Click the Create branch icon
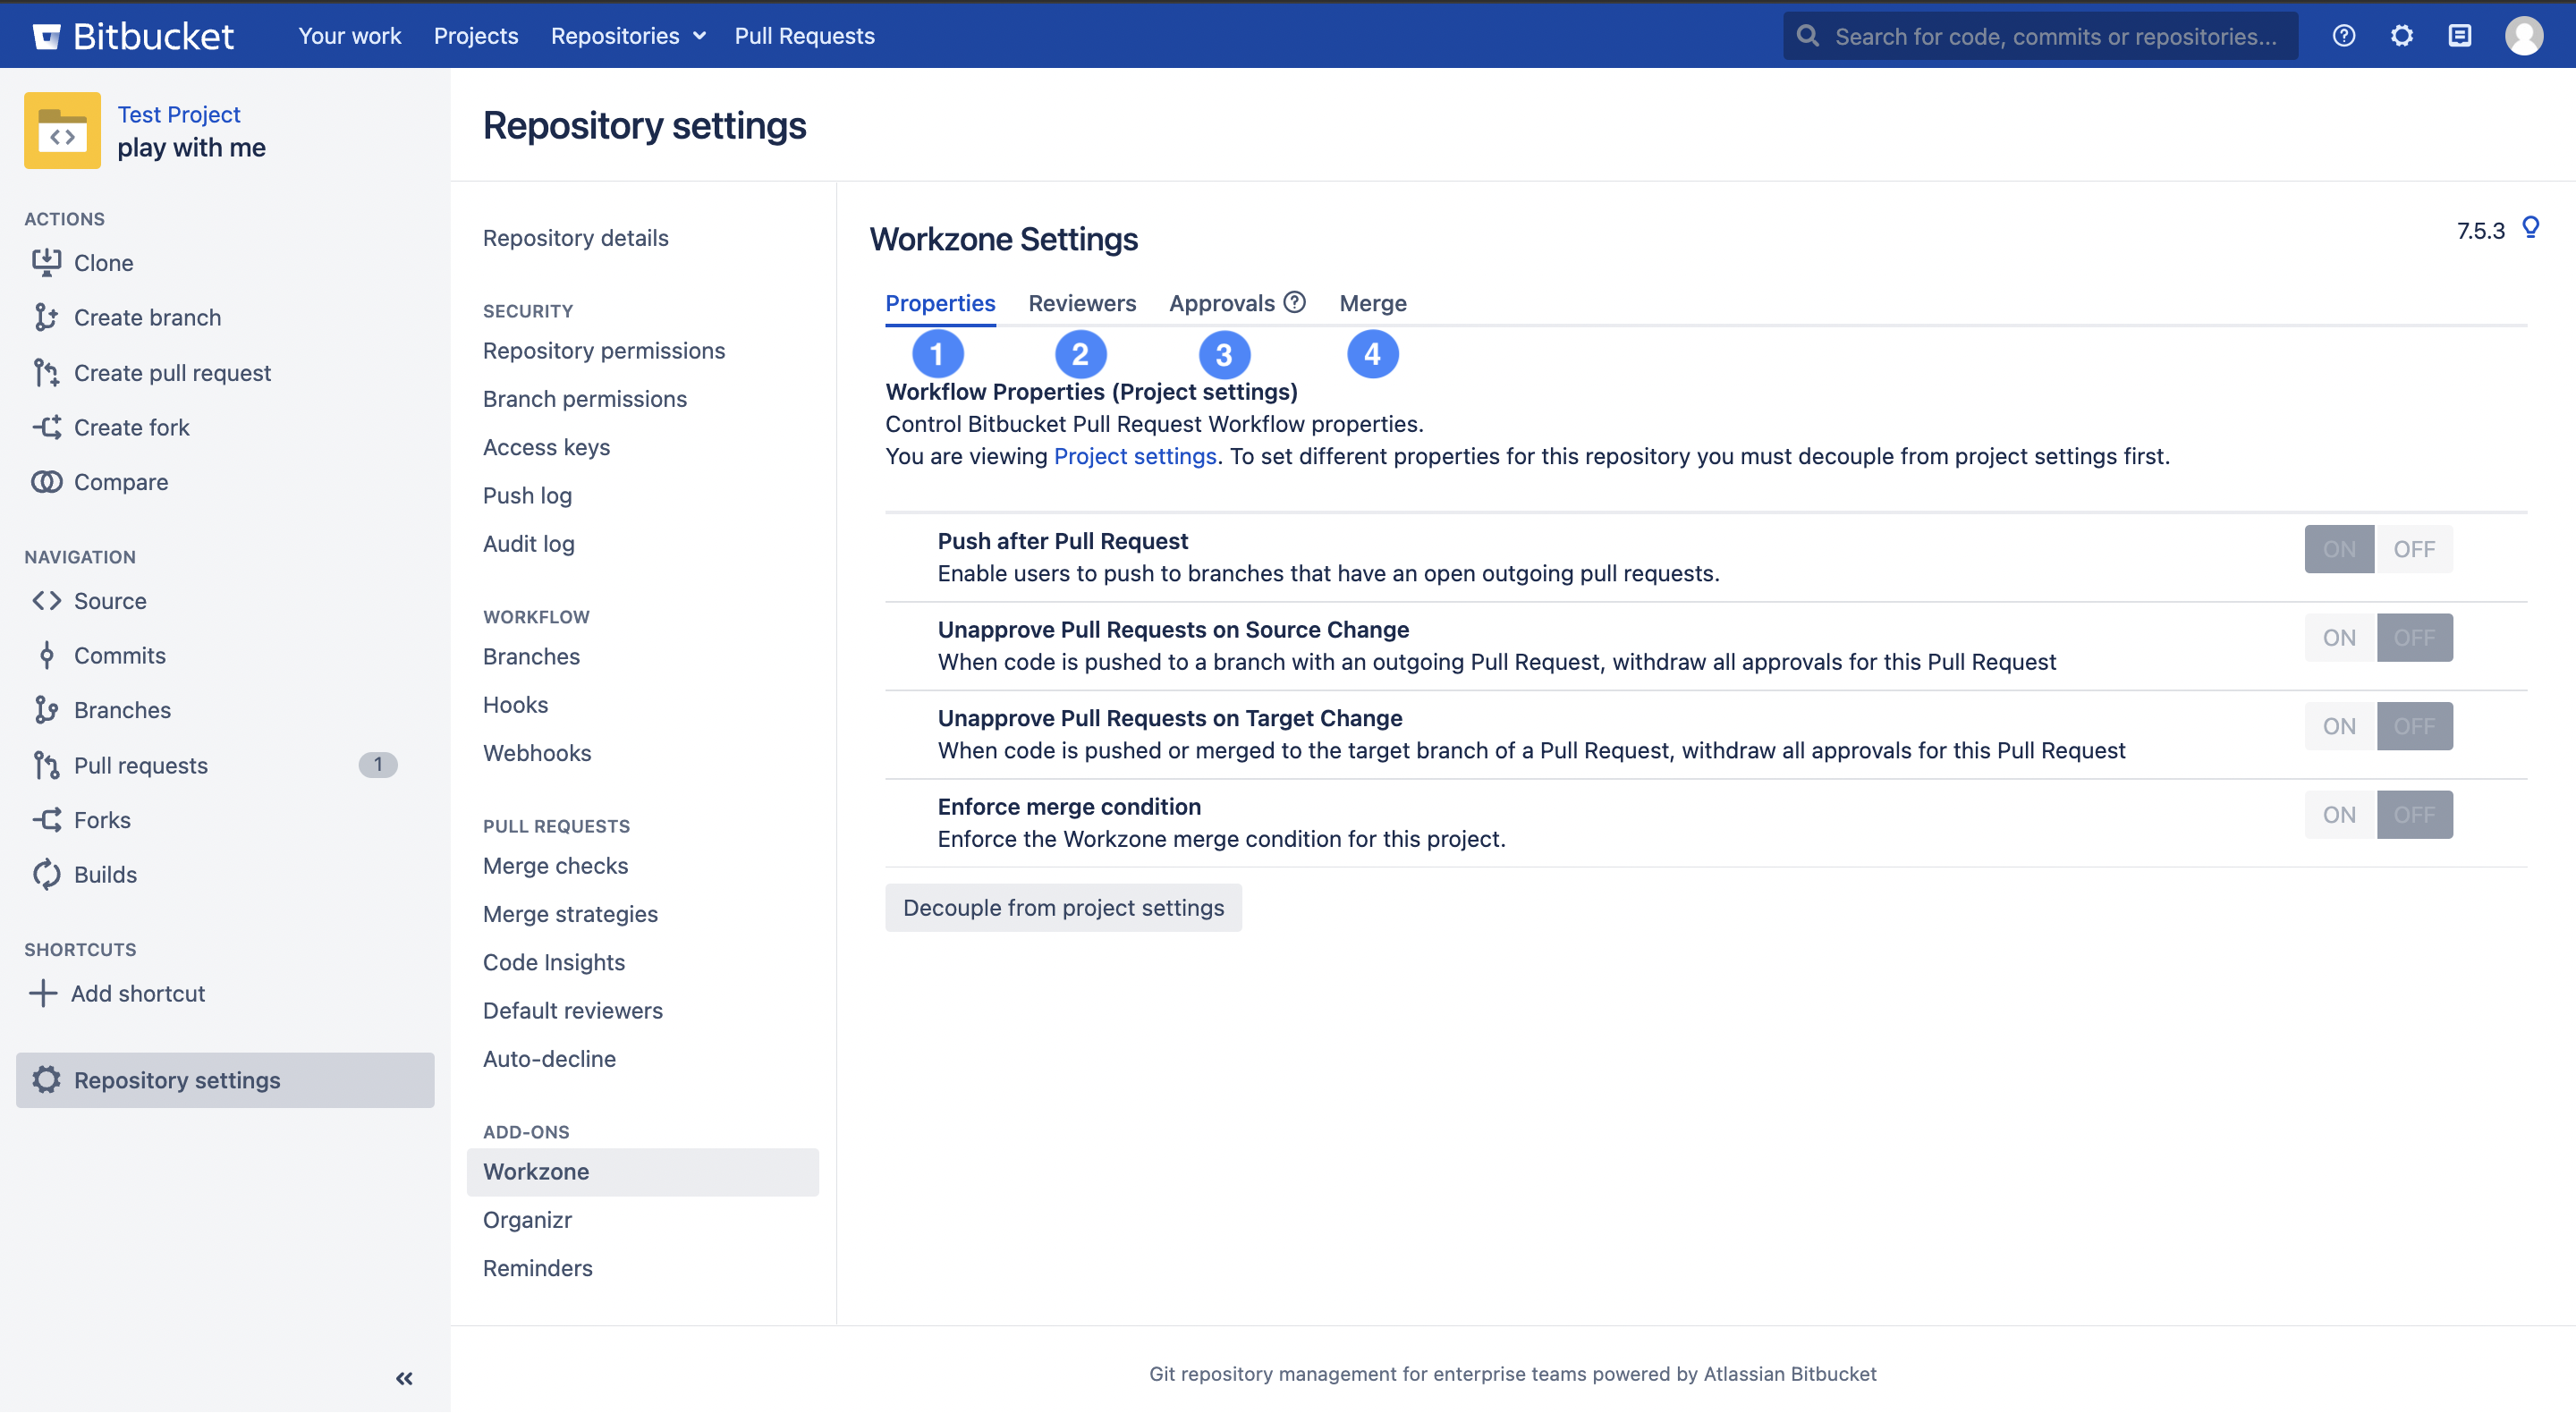The width and height of the screenshot is (2576, 1413). tap(47, 317)
